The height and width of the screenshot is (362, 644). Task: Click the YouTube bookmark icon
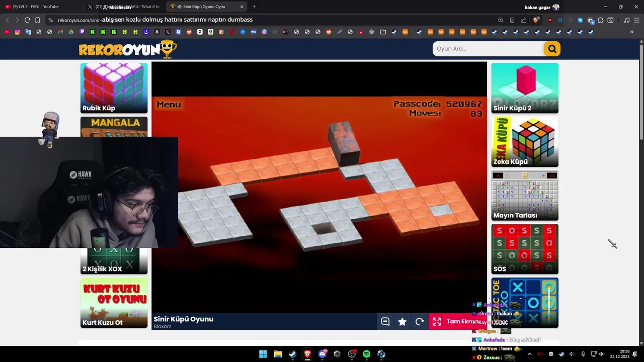point(7,32)
